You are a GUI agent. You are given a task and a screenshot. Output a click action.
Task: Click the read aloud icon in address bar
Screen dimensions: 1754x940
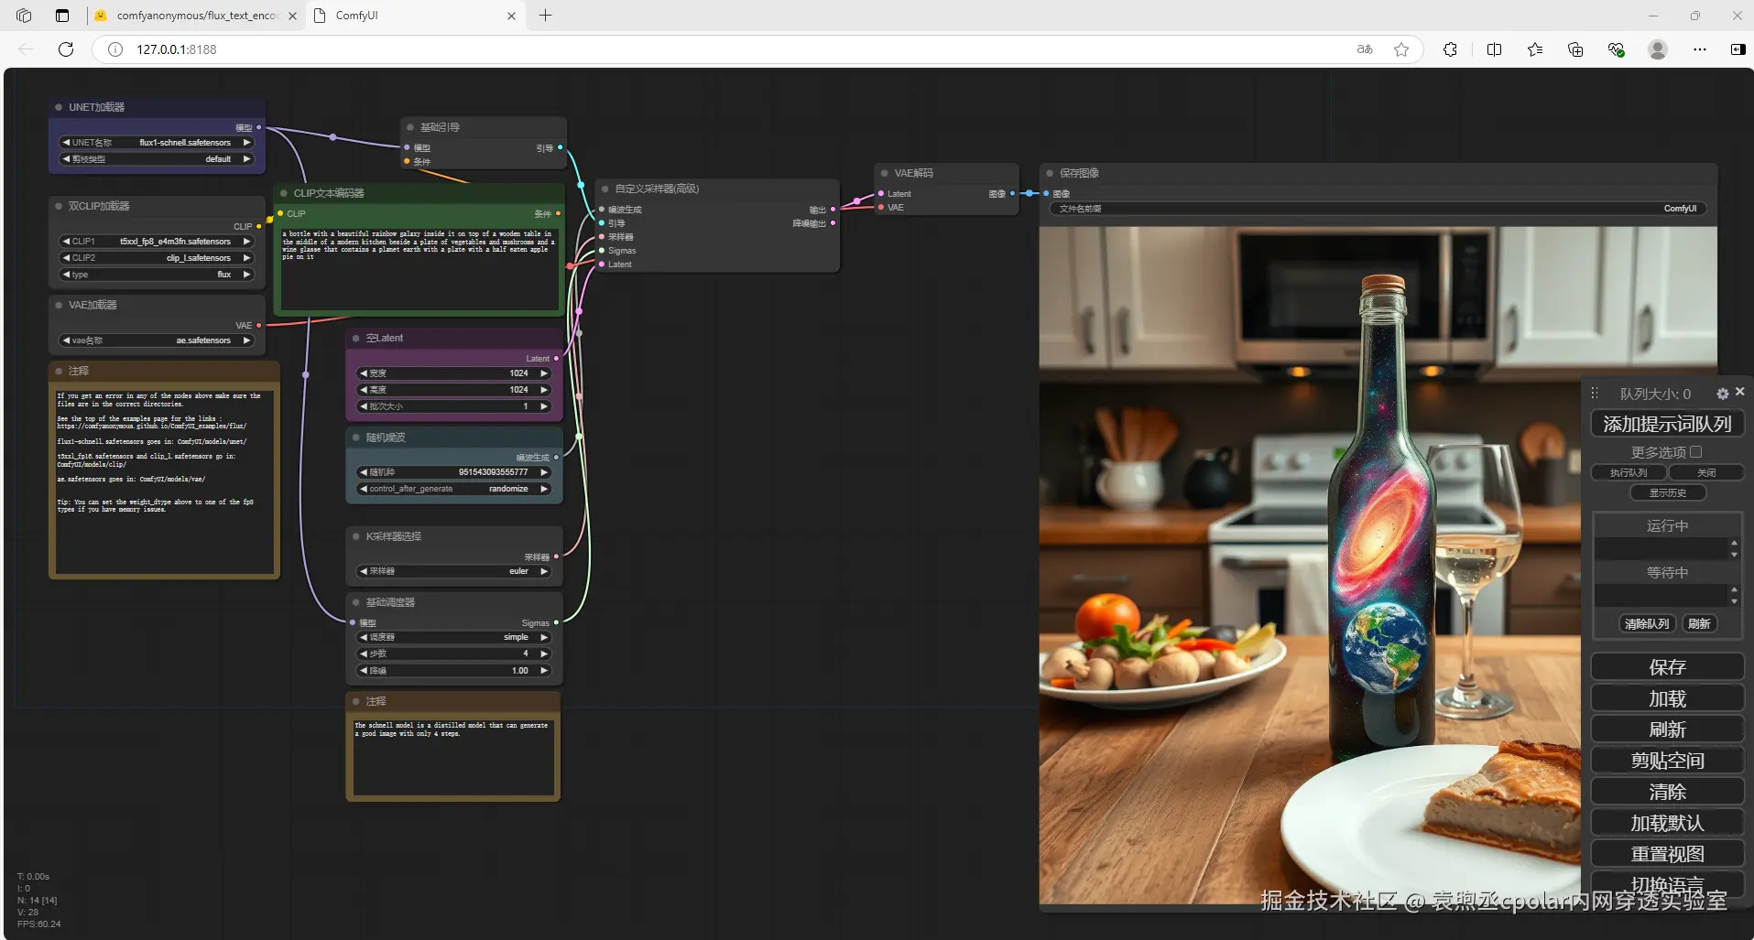click(x=1365, y=49)
